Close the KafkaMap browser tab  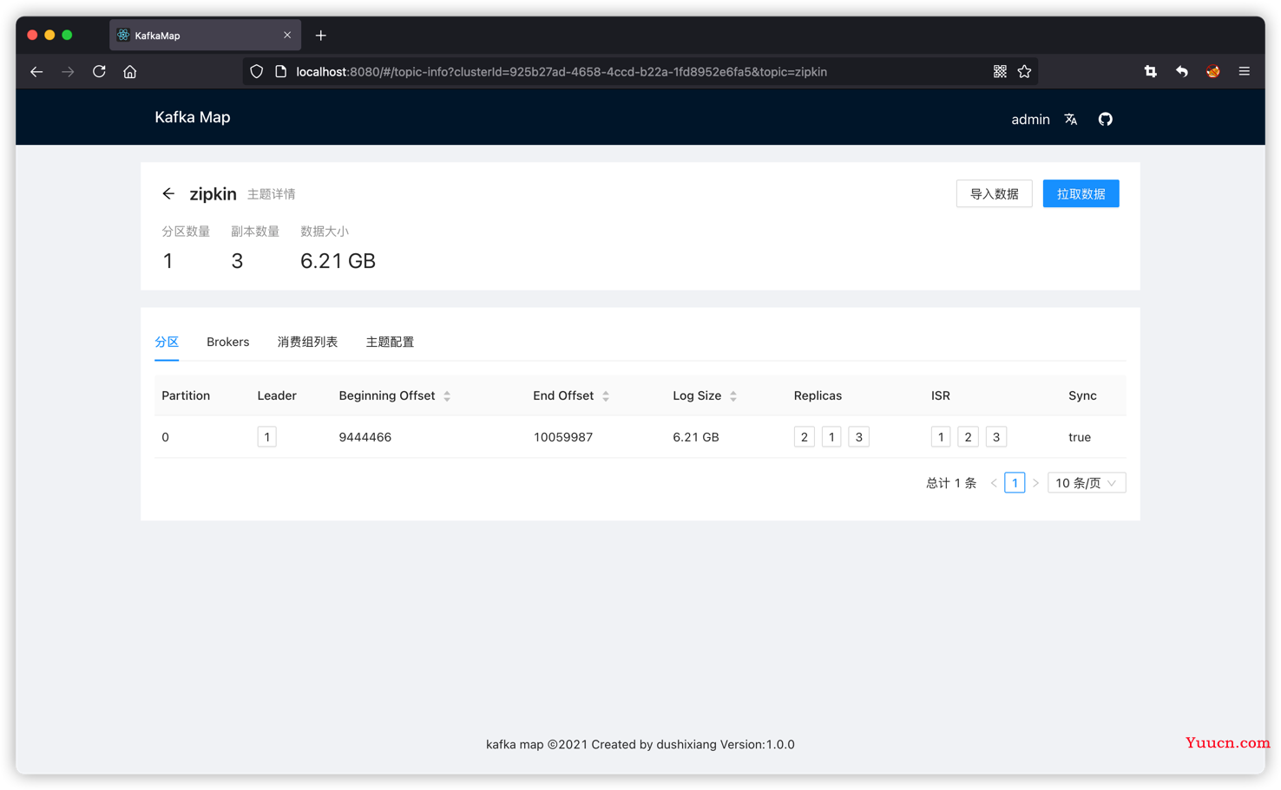tap(287, 36)
